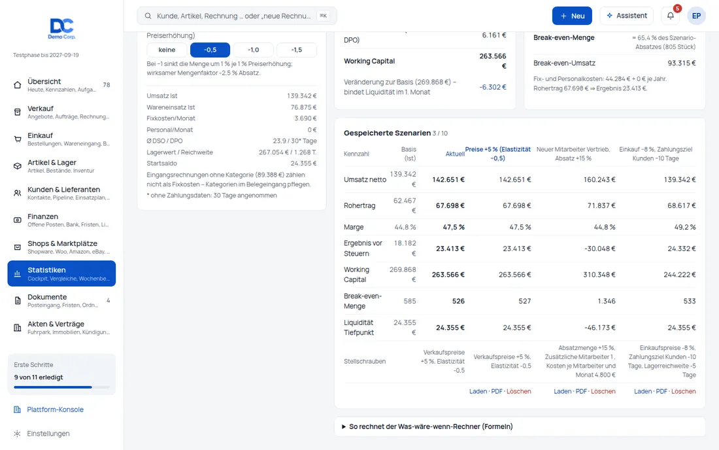Delete the Einkauf -8 % scenario
This screenshot has height=450, width=719.
tap(684, 391)
